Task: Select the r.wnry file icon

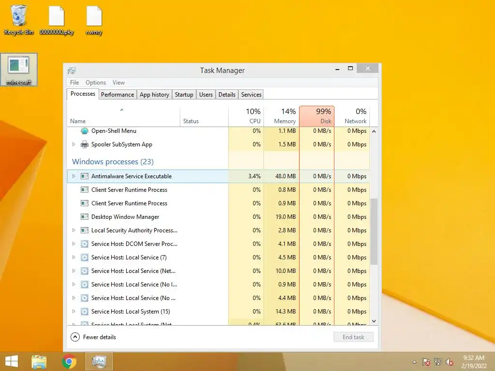Action: coord(94,19)
